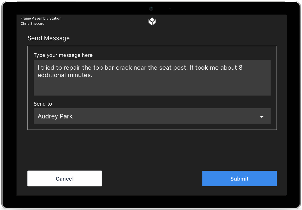Click the 'Frame Assembly Station' text
This screenshot has height=210, width=302.
pyautogui.click(x=41, y=18)
